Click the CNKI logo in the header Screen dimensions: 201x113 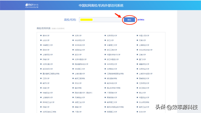click(x=32, y=6)
